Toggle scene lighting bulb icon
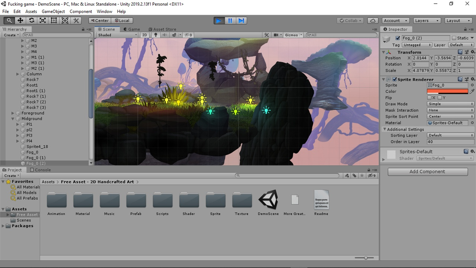 click(x=155, y=35)
